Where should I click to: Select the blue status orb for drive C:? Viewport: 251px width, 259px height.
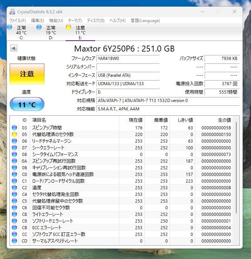(x=9, y=27)
